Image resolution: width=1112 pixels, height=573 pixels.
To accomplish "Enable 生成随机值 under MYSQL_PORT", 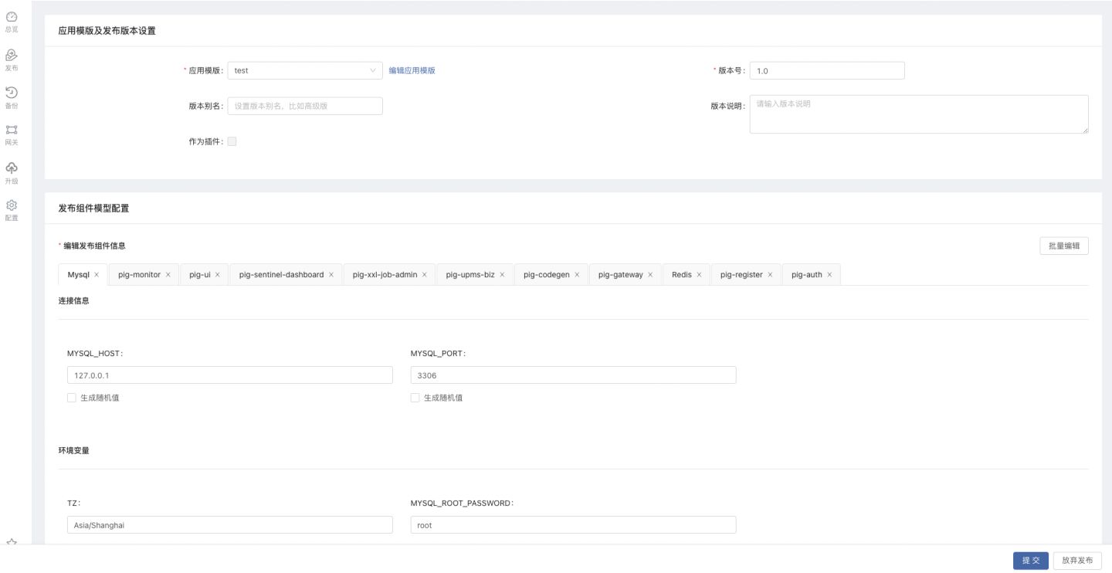I will coord(415,398).
